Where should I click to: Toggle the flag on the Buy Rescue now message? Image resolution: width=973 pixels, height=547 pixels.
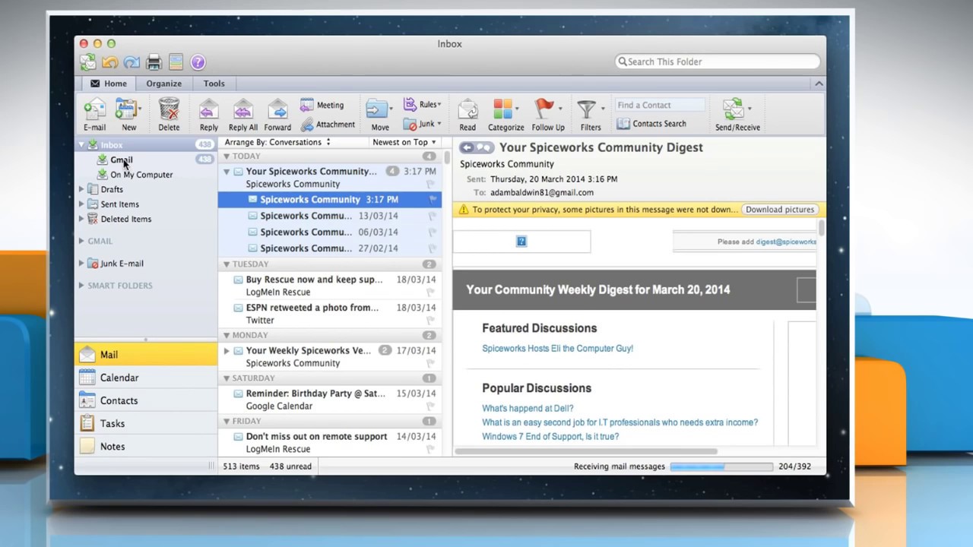[430, 292]
